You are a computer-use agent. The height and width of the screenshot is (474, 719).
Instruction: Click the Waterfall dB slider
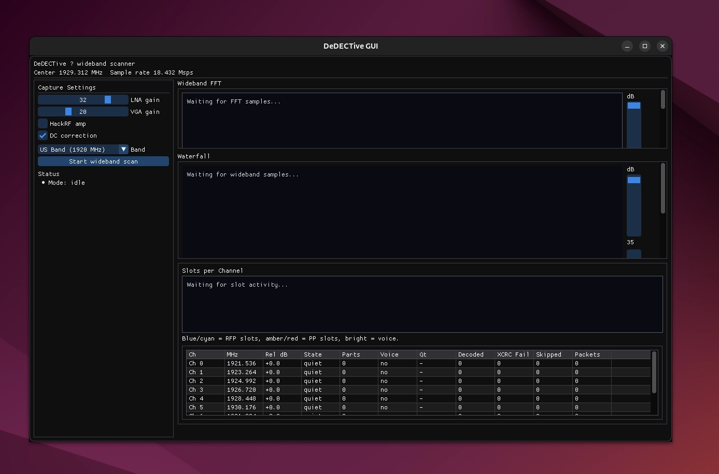point(633,206)
